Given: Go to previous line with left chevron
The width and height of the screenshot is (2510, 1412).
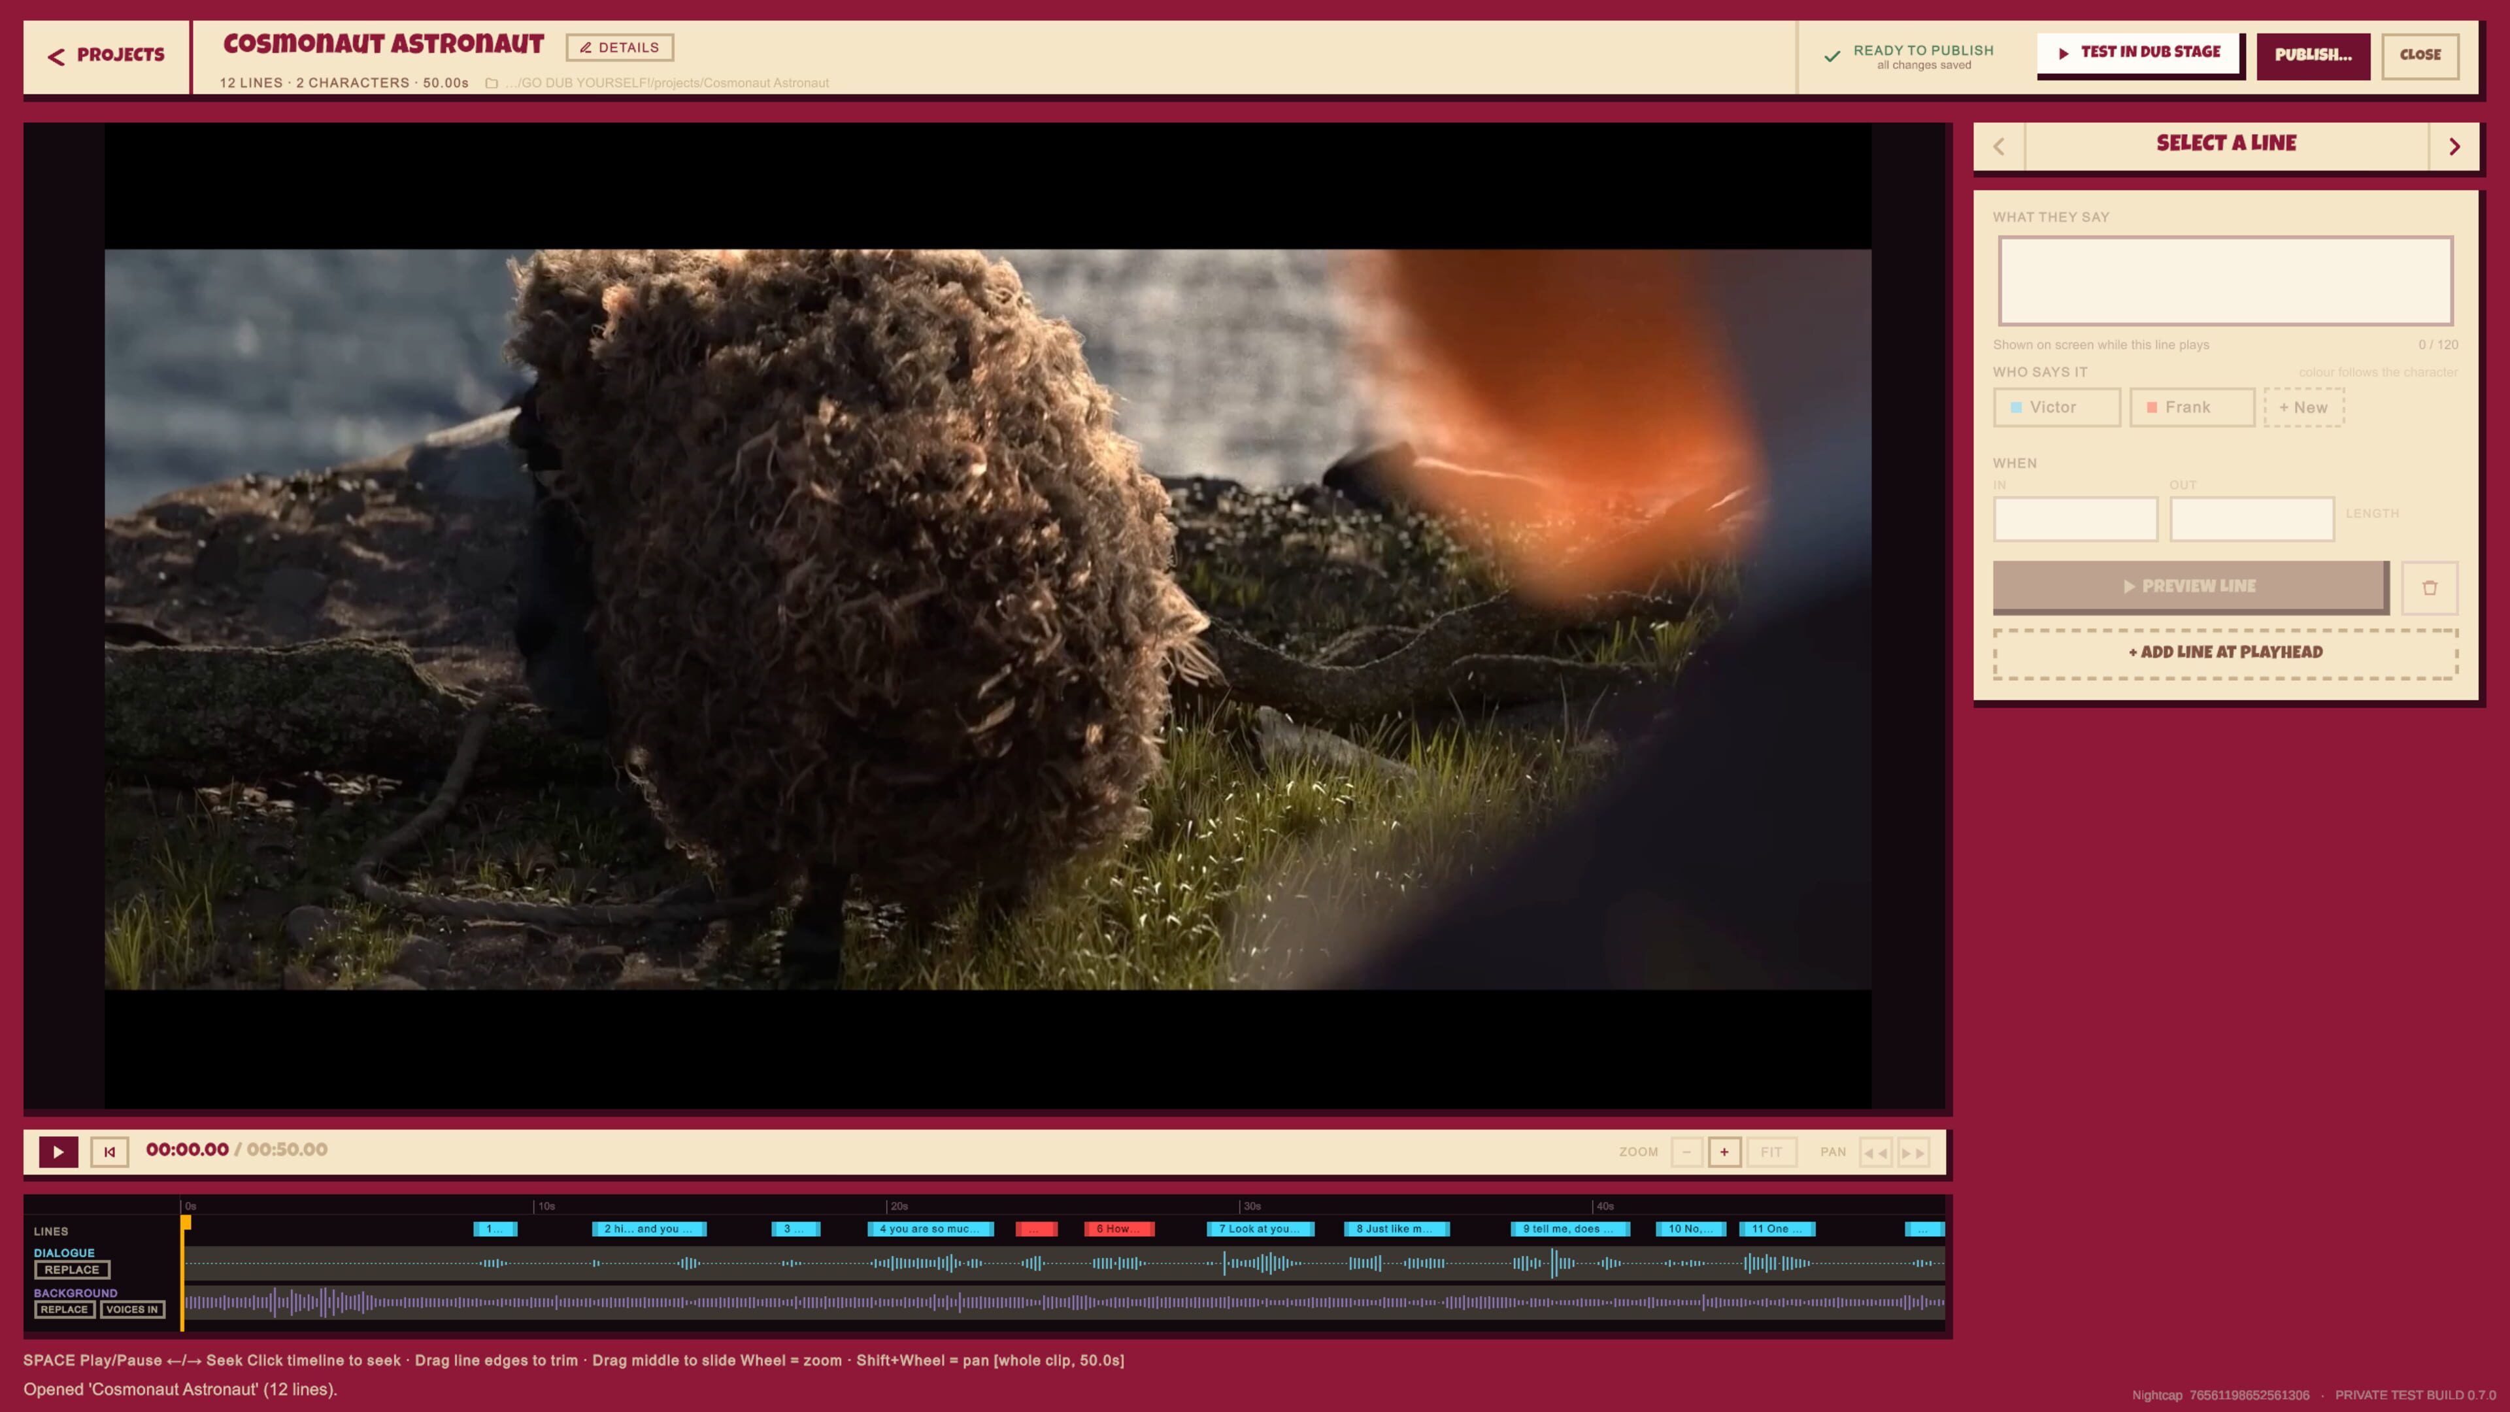Looking at the screenshot, I should pos(2000,146).
